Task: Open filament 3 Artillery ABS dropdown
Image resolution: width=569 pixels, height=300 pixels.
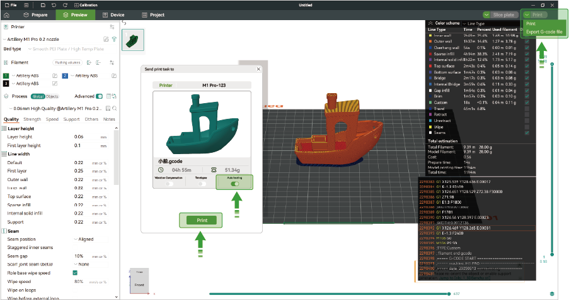Action: (31, 84)
